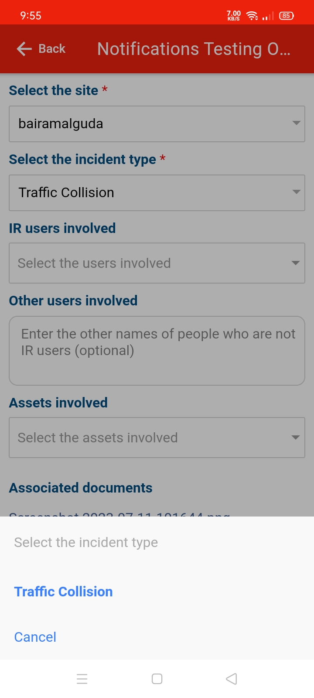Tap the network speed KB/S indicator

click(x=234, y=16)
